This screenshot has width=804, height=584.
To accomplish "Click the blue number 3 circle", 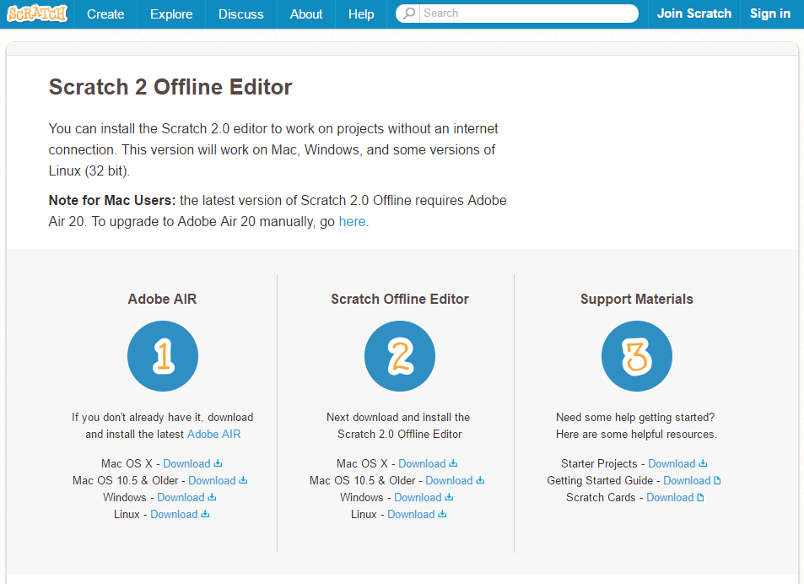I will 637,356.
